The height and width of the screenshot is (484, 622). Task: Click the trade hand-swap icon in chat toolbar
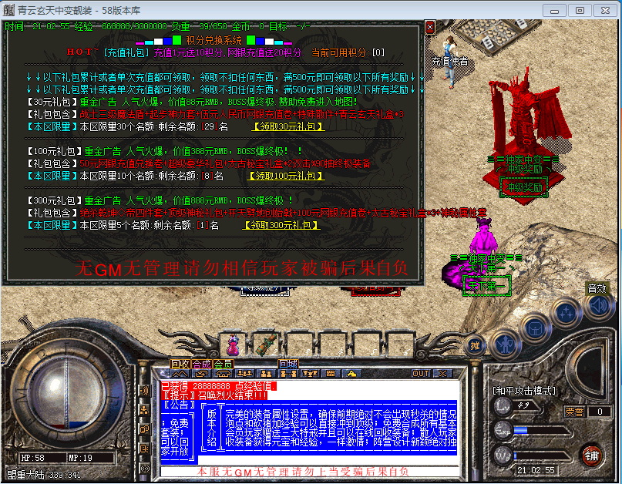(x=201, y=374)
